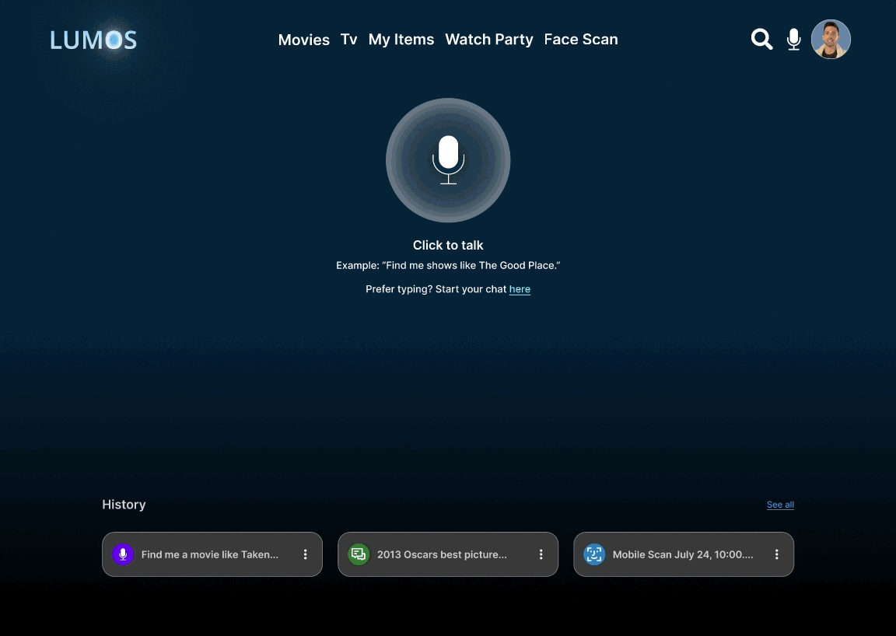Image resolution: width=896 pixels, height=636 pixels.
Task: Open the Tv menu item
Action: pyautogui.click(x=348, y=40)
